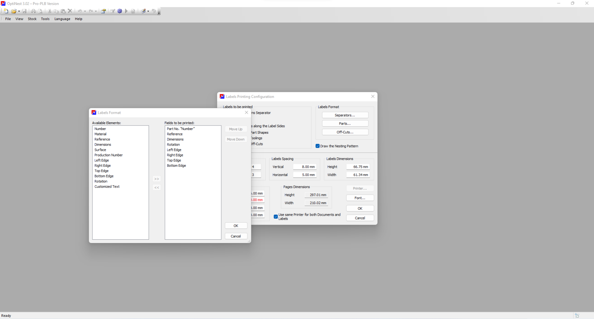Close the Labels Printing Configuration dialog
Image resolution: width=594 pixels, height=319 pixels.
[373, 96]
